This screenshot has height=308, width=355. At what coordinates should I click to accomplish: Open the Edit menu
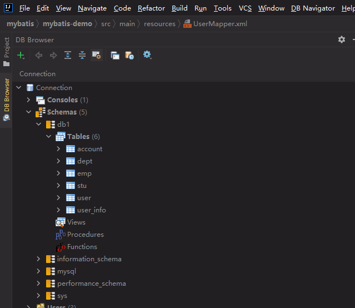click(x=43, y=8)
